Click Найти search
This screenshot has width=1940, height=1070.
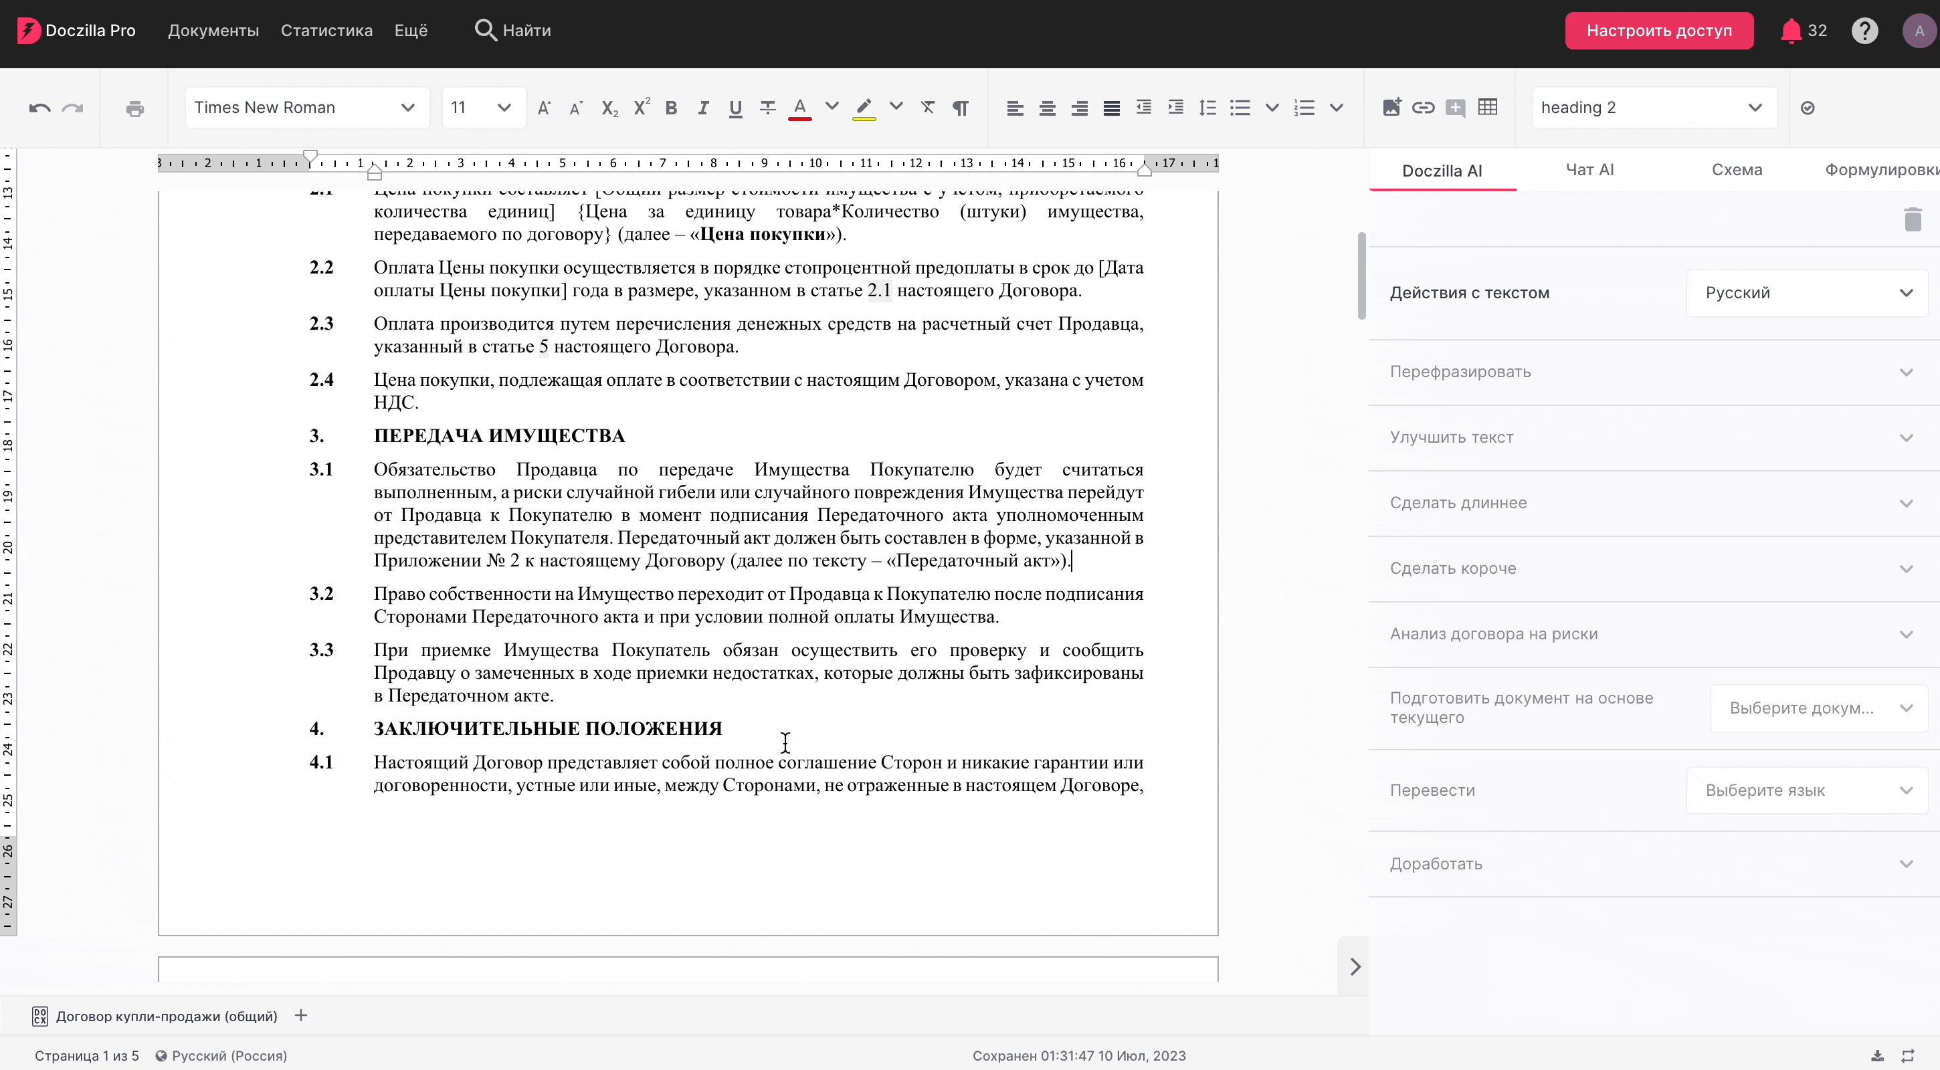coord(513,31)
